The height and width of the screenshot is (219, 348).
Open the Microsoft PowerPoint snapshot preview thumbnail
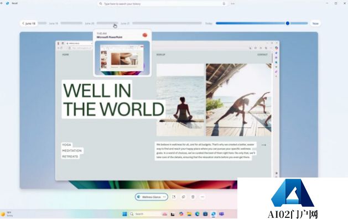click(122, 58)
